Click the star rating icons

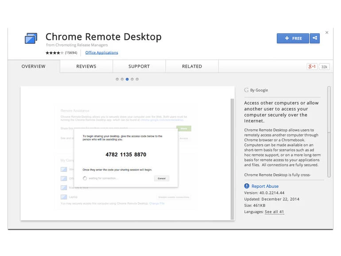click(x=54, y=53)
